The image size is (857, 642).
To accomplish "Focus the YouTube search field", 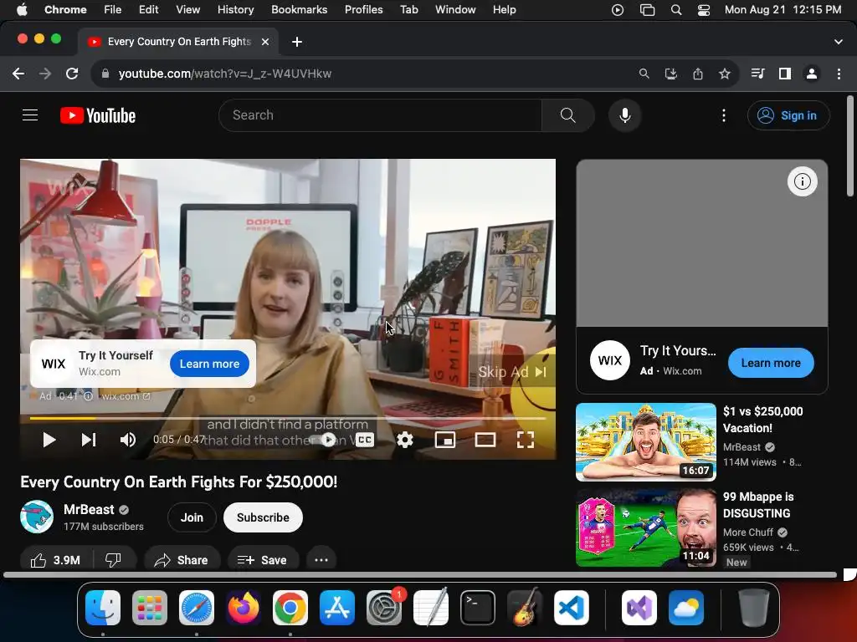I will [381, 115].
